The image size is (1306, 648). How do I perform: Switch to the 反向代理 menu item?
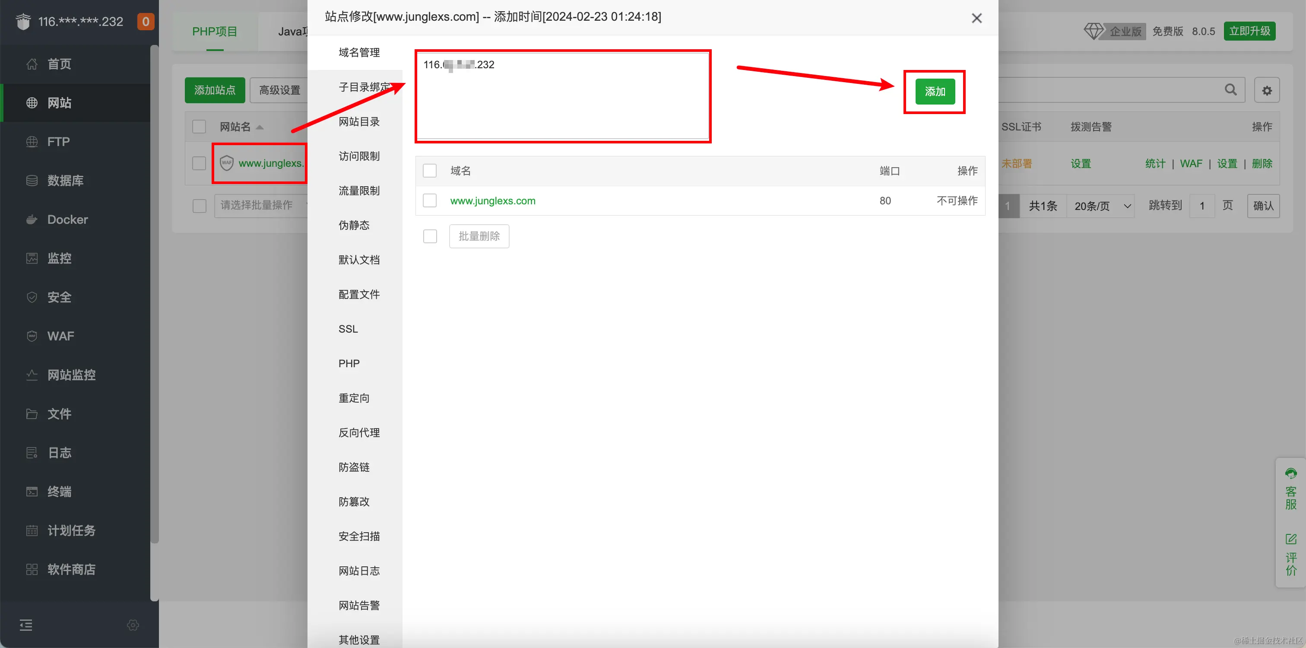[358, 432]
